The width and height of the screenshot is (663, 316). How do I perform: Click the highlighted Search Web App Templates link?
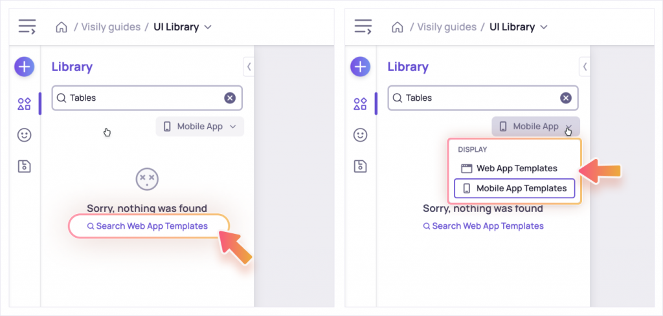click(148, 226)
